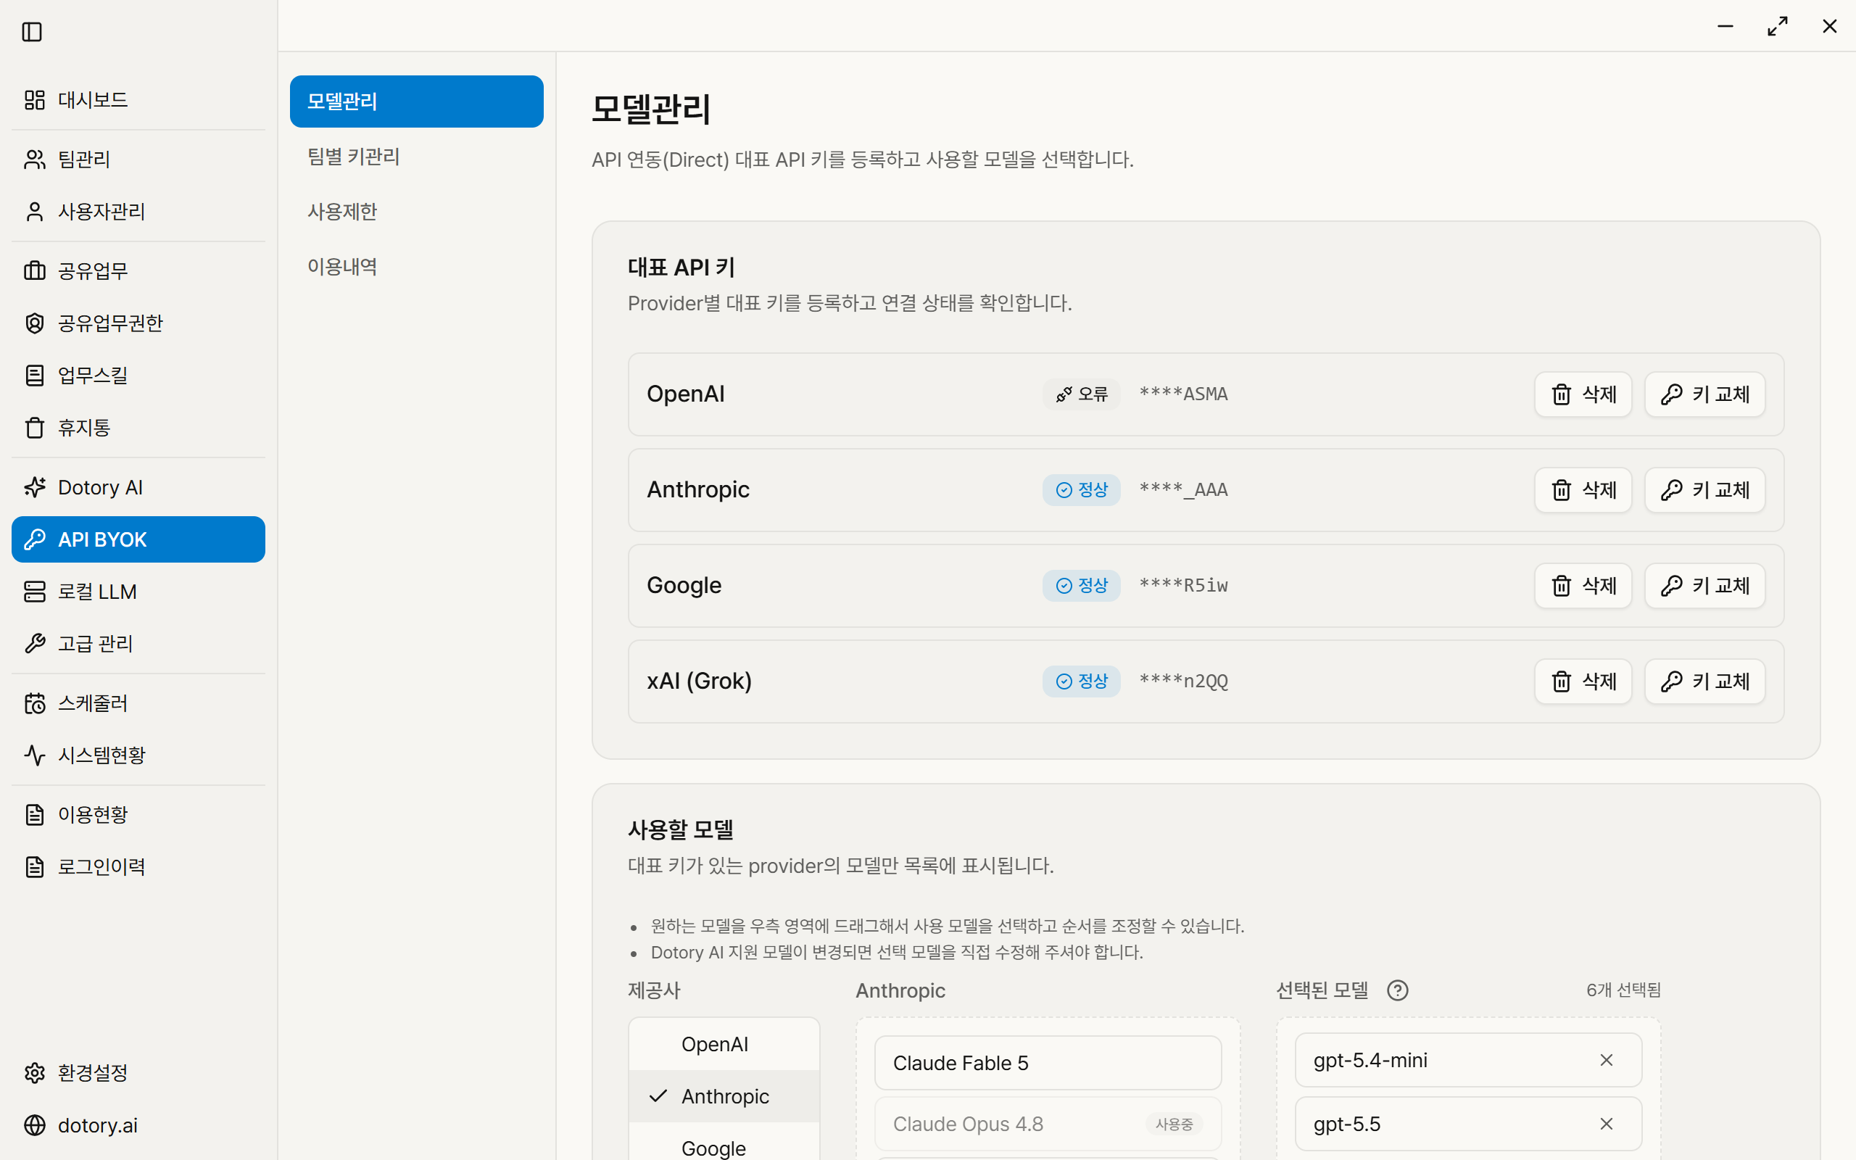
Task: Delete the OpenAI API key
Action: tap(1583, 394)
